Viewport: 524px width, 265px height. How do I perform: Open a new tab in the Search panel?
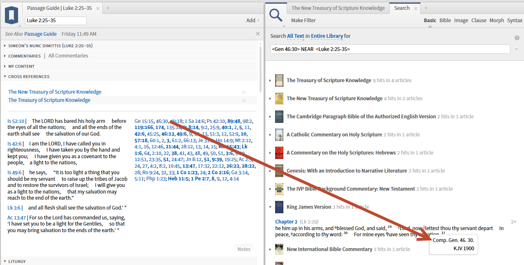click(x=426, y=8)
